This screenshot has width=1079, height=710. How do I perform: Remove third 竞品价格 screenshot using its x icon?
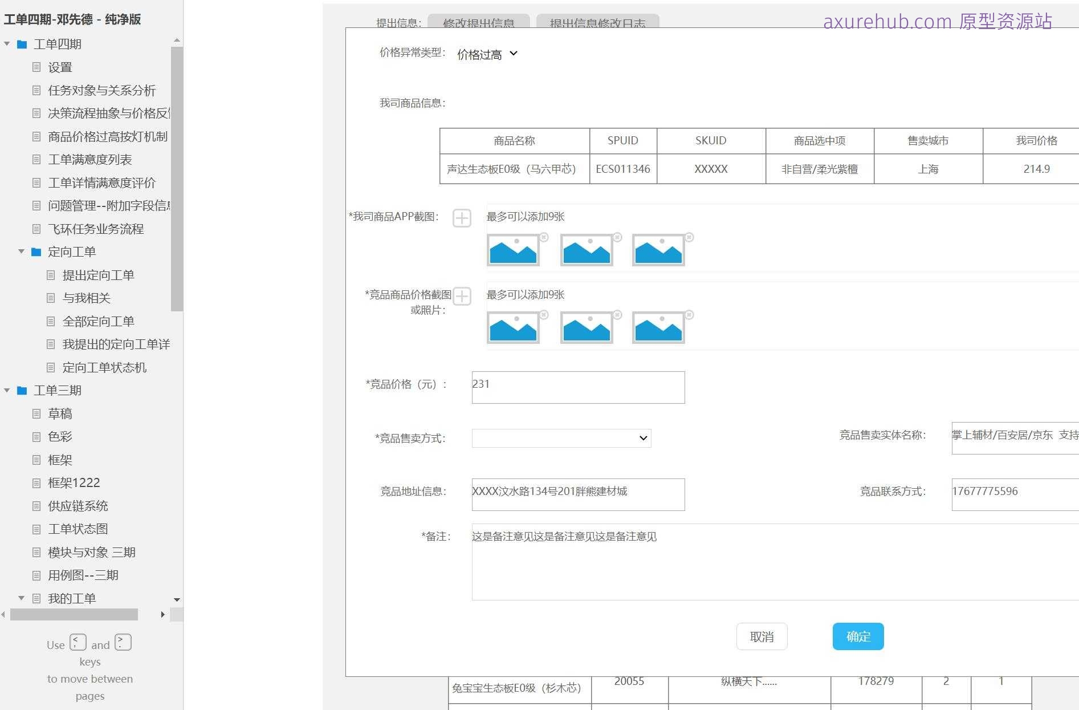689,314
